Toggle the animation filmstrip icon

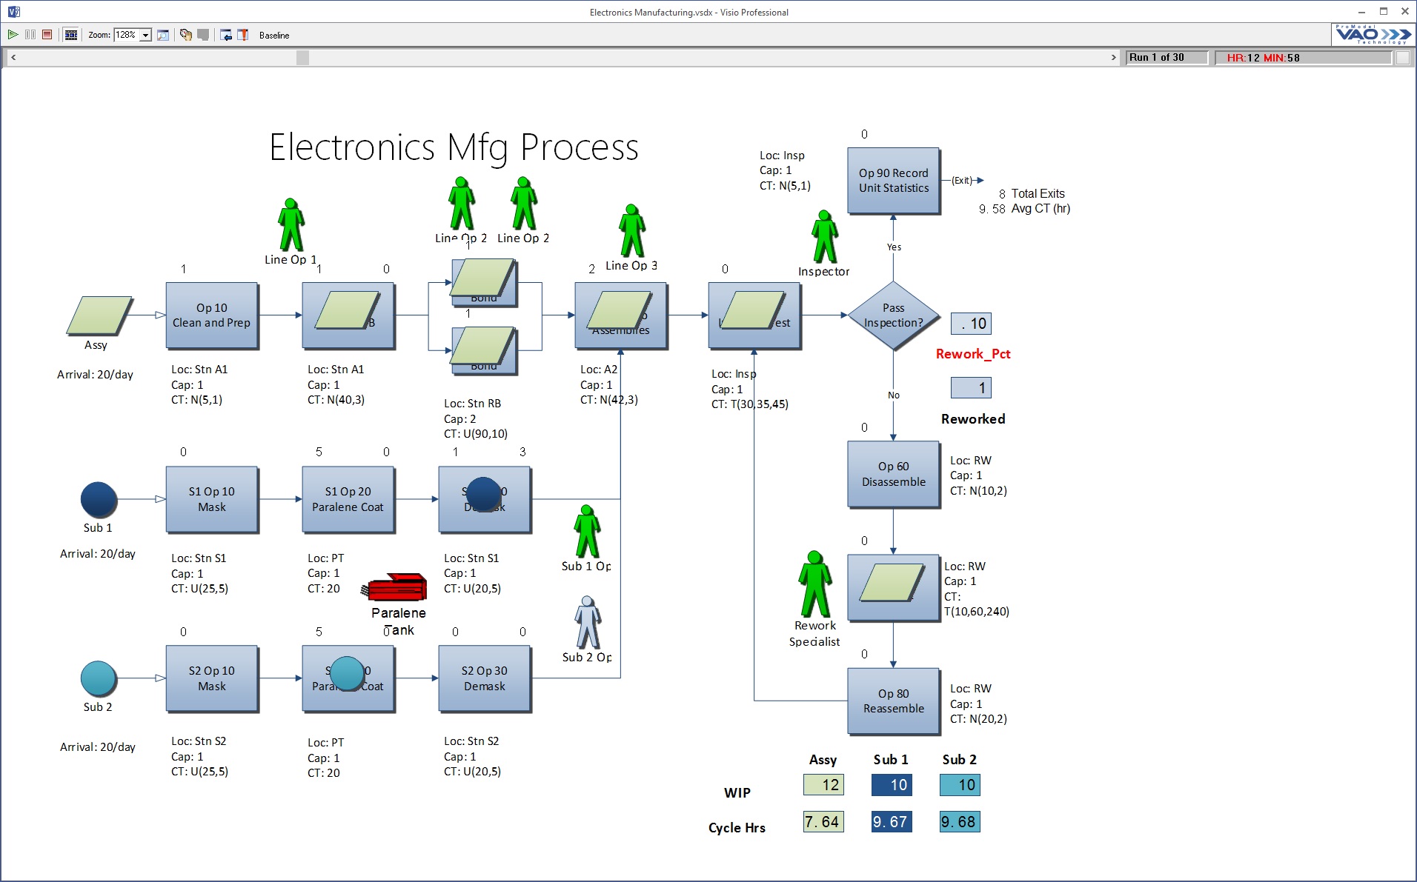click(71, 35)
